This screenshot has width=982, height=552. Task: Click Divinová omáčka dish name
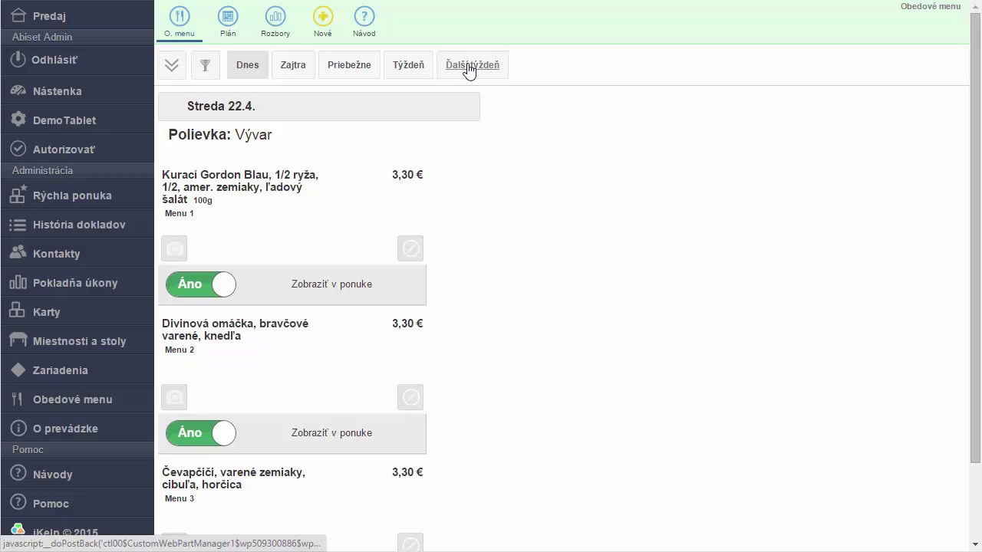pyautogui.click(x=235, y=330)
